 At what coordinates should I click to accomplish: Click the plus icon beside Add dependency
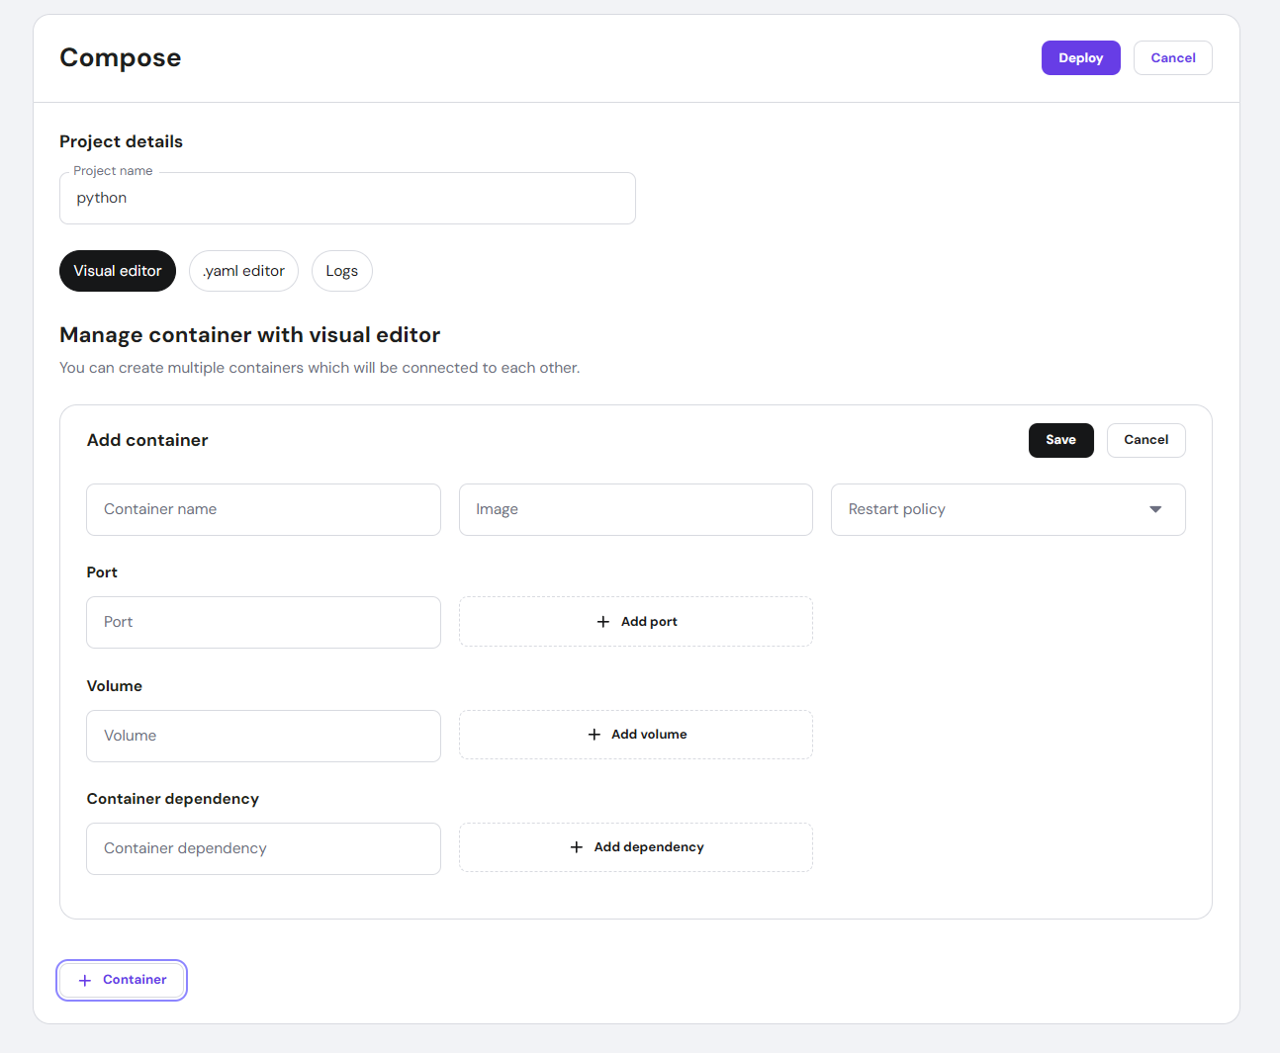(577, 847)
